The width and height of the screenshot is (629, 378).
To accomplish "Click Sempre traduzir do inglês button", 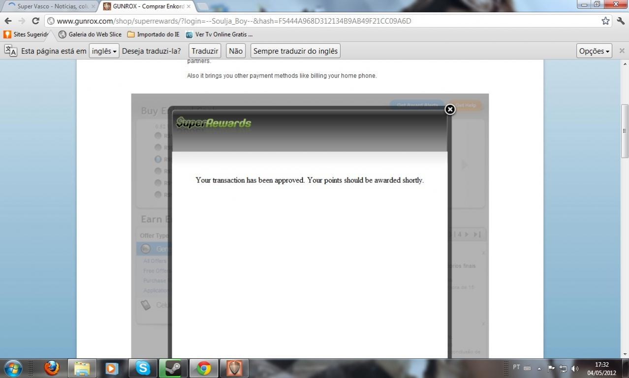I will click(x=295, y=51).
